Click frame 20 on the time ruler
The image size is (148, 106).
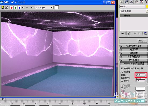click(11, 103)
